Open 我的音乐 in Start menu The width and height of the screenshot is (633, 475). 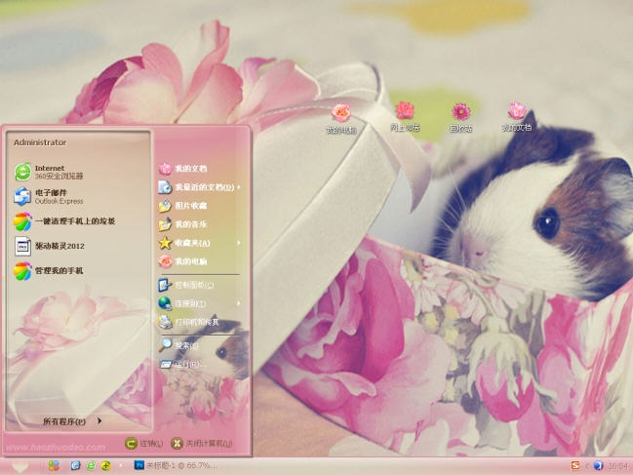190,224
